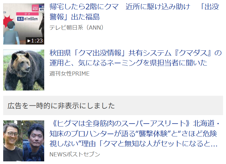Viewport: 226px width, 164px height.
Task: Open the 秋田県「クマ出没情報」共有システム article
Action: pos(135,58)
